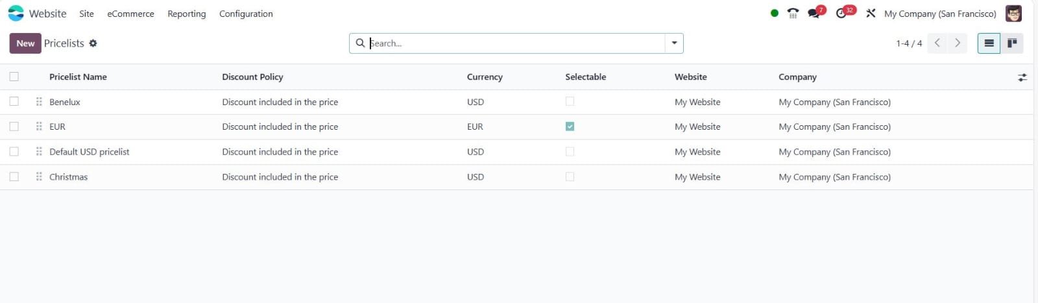
Task: Open the Configuration menu
Action: 246,14
